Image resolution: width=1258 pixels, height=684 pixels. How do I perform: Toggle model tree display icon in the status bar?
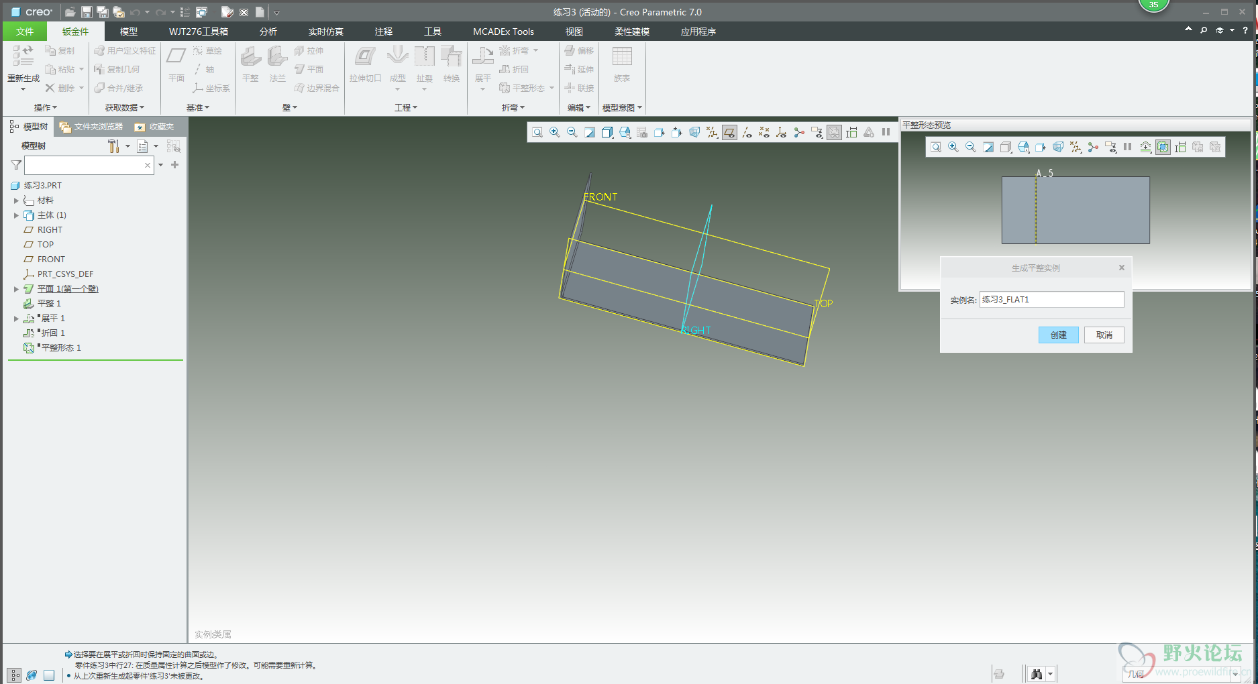(x=14, y=675)
